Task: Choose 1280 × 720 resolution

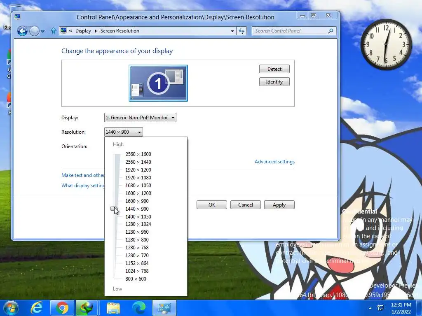Action: point(137,255)
